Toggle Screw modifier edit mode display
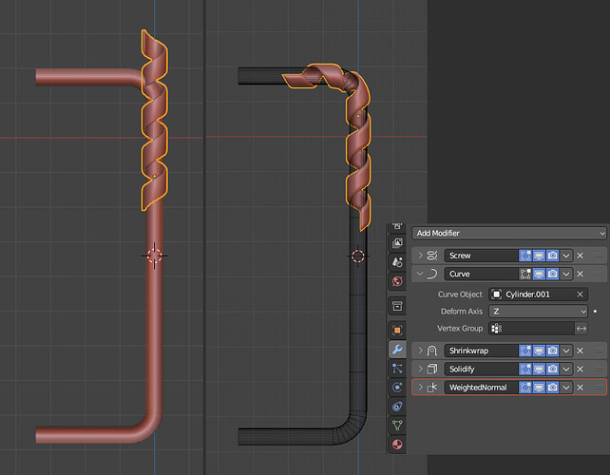 point(525,256)
